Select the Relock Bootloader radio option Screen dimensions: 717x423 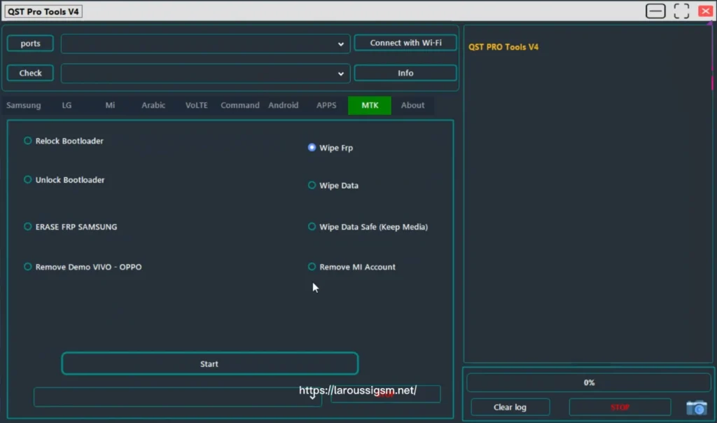pyautogui.click(x=64, y=141)
